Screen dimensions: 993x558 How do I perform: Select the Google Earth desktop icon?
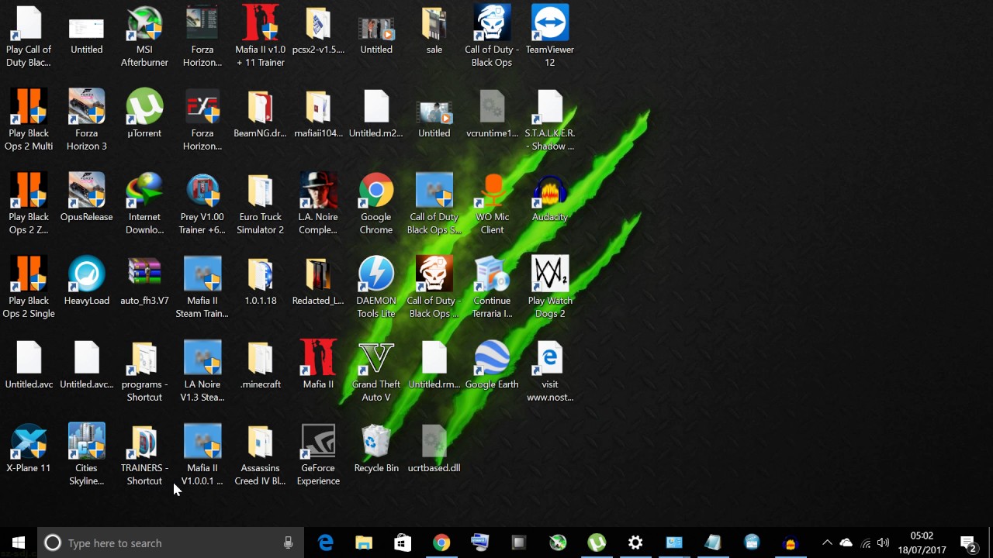click(x=492, y=364)
